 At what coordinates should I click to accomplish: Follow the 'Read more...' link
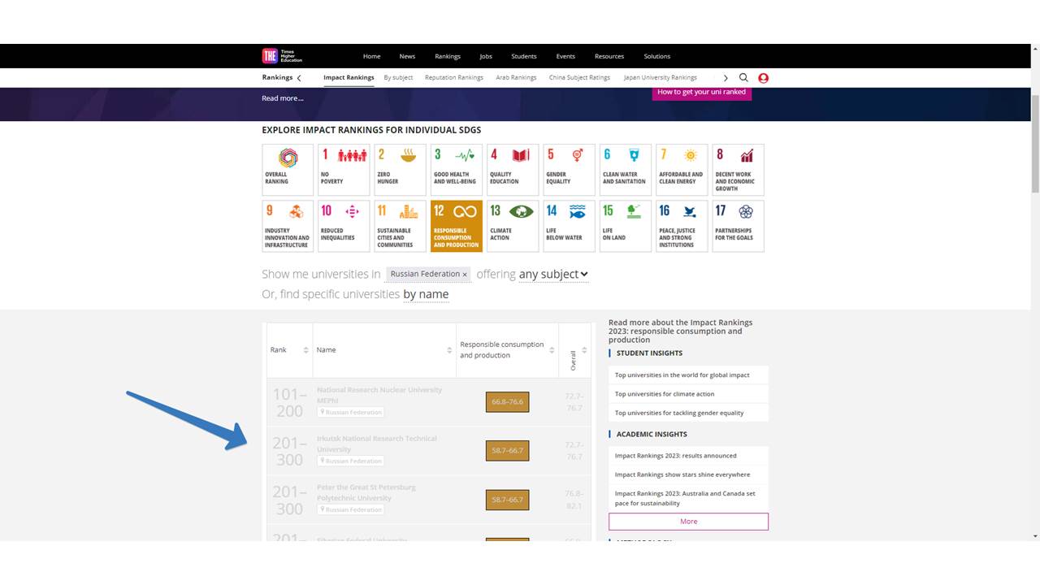[x=283, y=98]
